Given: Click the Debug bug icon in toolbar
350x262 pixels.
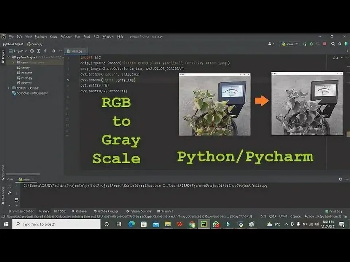Looking at the screenshot, I should pos(311,44).
